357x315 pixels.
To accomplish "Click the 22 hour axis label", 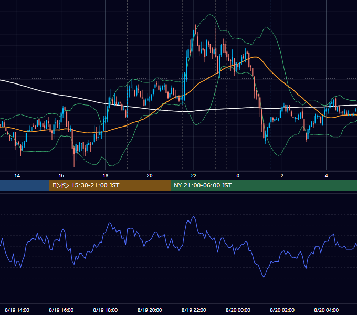I will click(194, 176).
